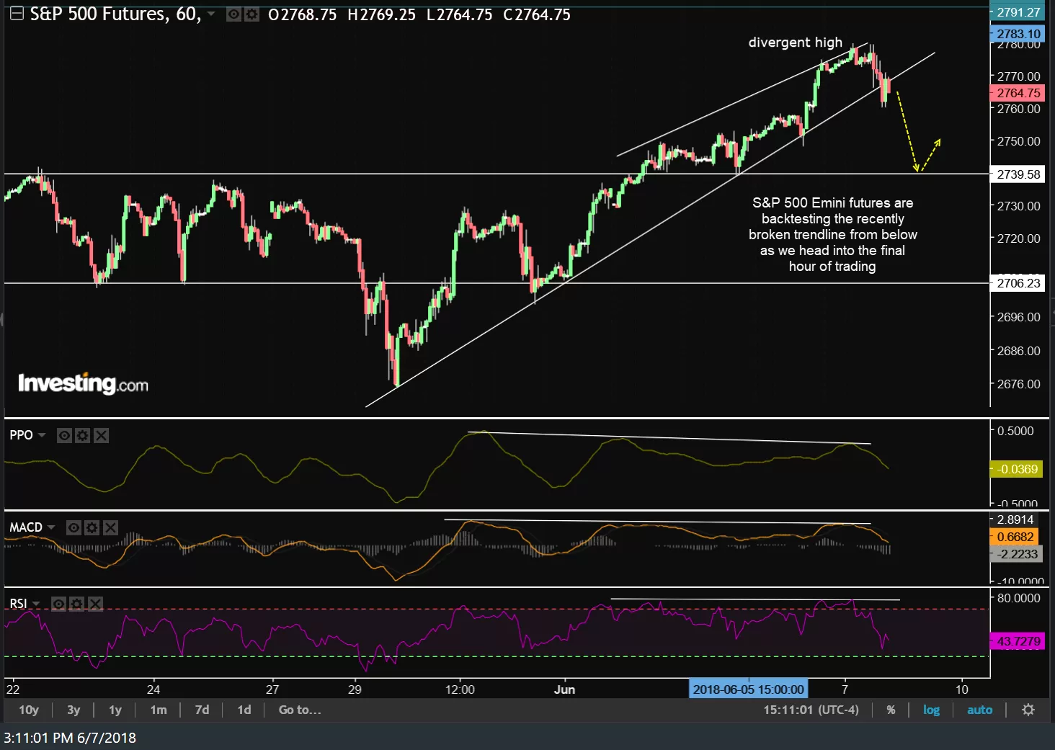Viewport: 1055px width, 750px height.
Task: Click the 2018-06-05 15:00:00 time marker
Action: tap(748, 689)
